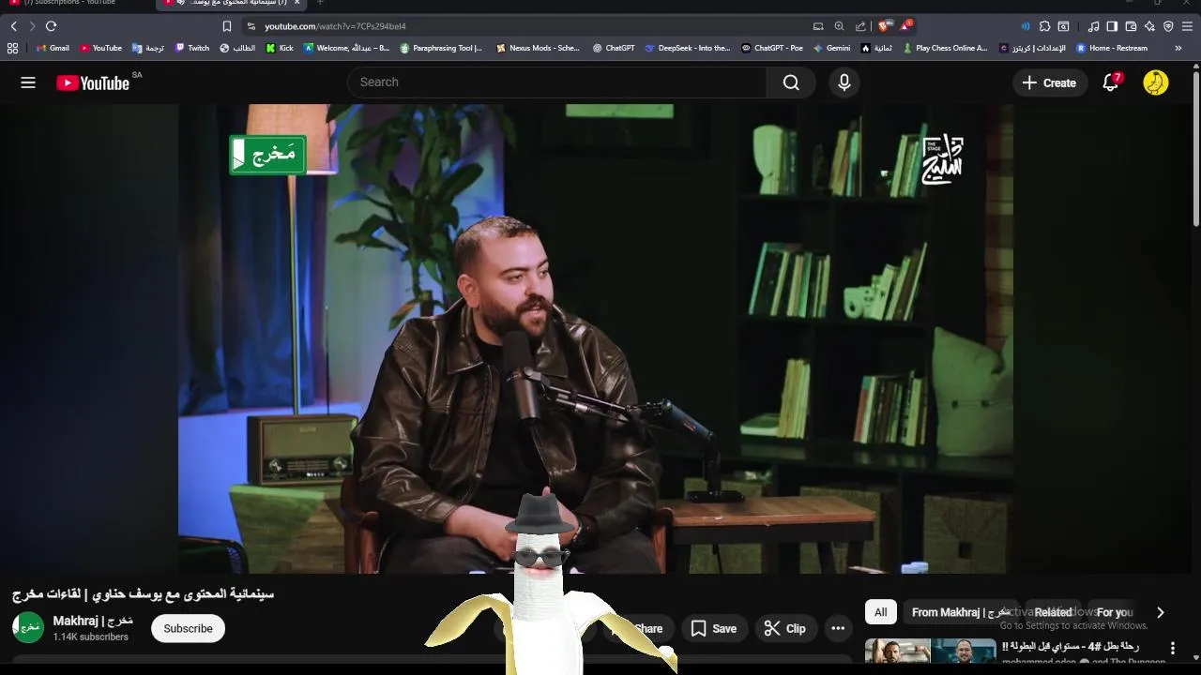Show more filter chips arrow
The image size is (1201, 675).
1161,612
